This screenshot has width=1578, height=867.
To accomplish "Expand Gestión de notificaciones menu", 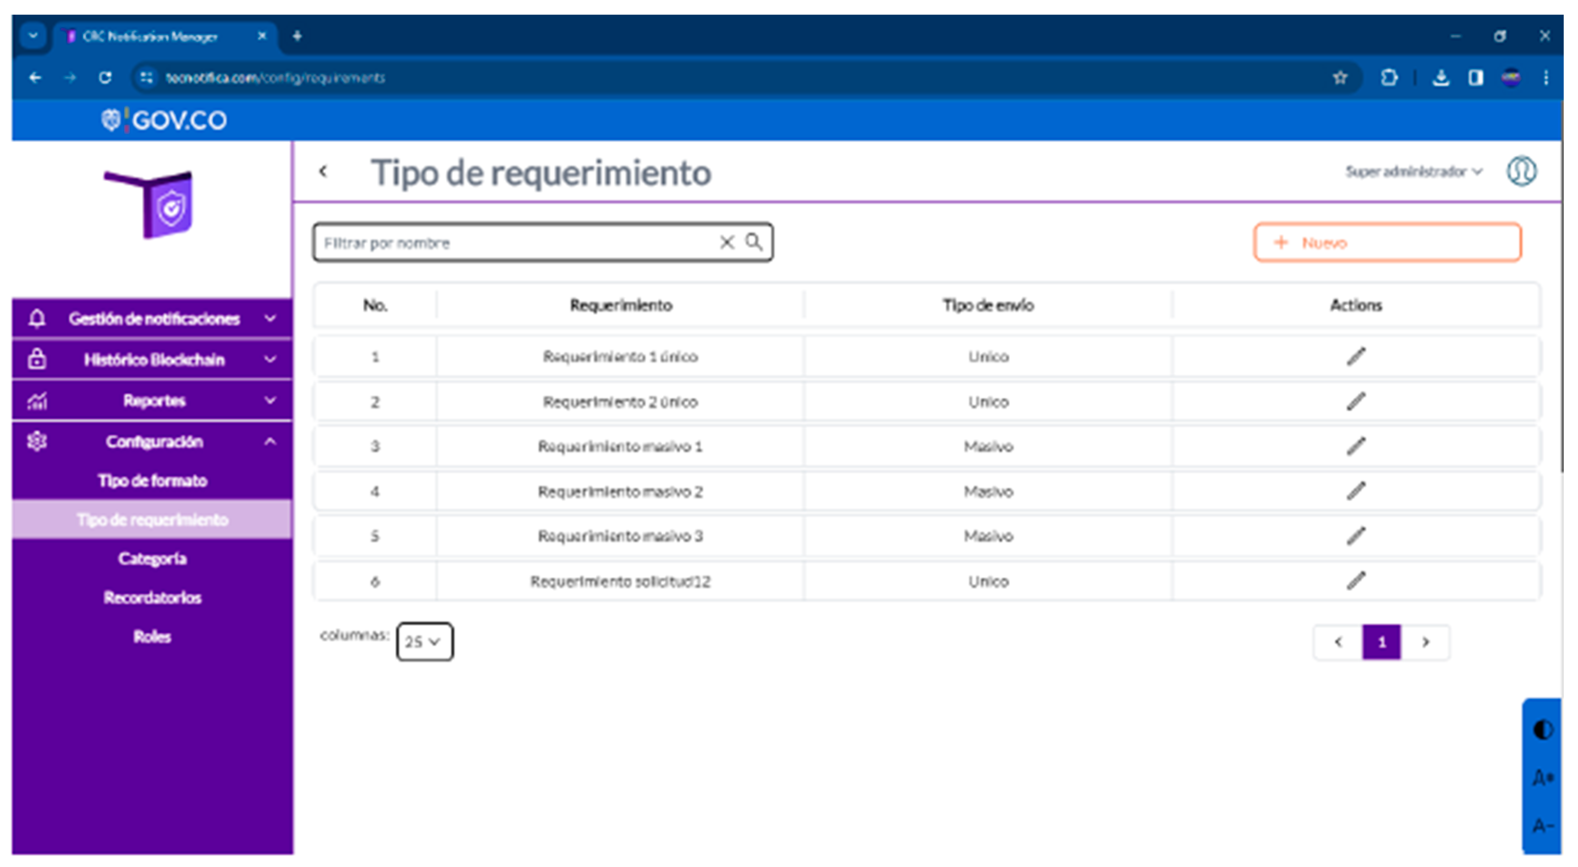I will pos(153,319).
